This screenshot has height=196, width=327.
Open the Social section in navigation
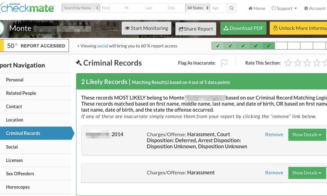pyautogui.click(x=36, y=147)
